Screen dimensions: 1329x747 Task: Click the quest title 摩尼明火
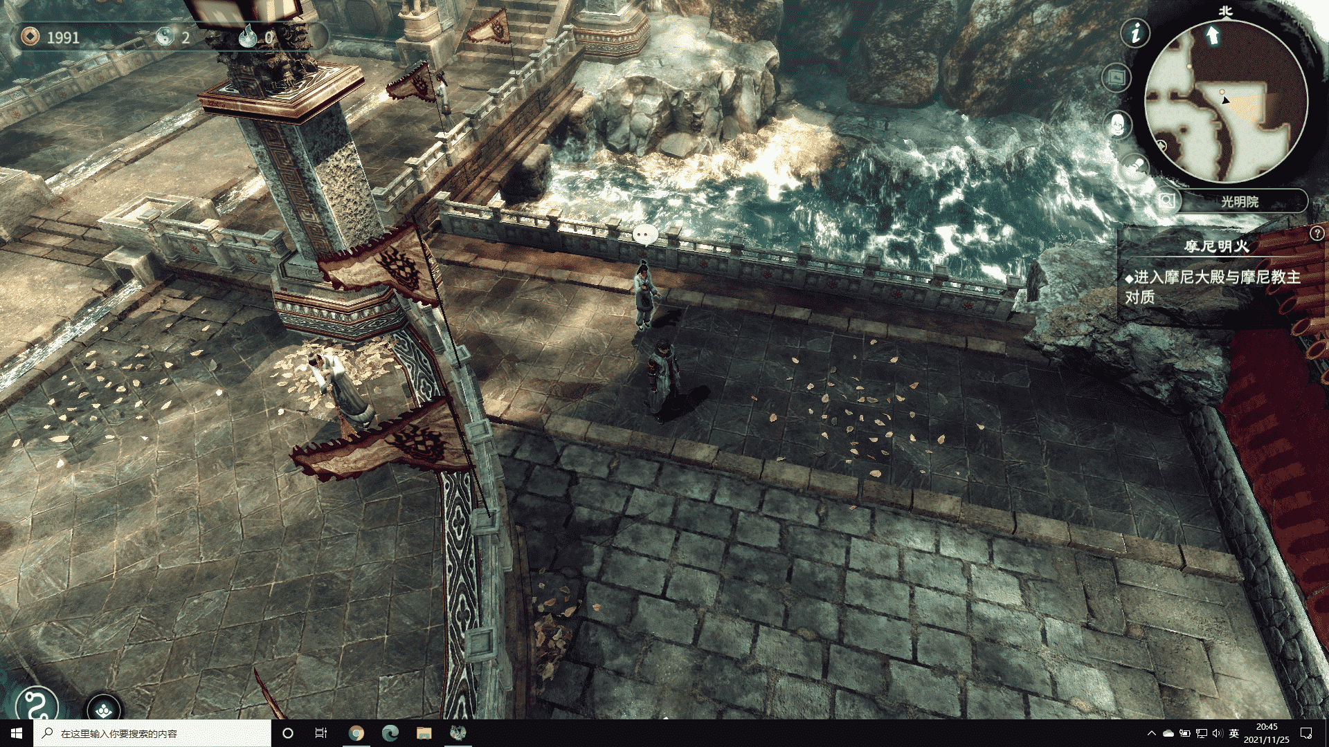click(x=1216, y=246)
